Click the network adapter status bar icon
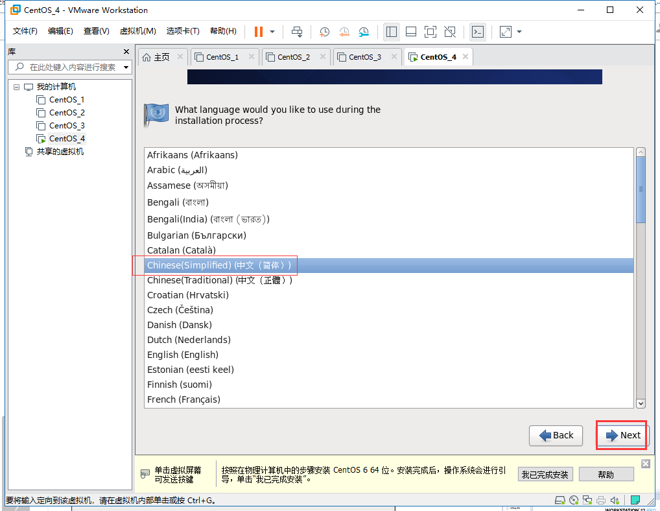 [587, 500]
